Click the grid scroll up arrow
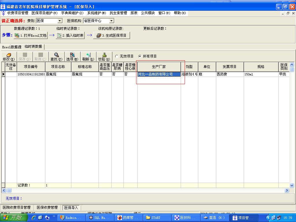 coord(292,64)
